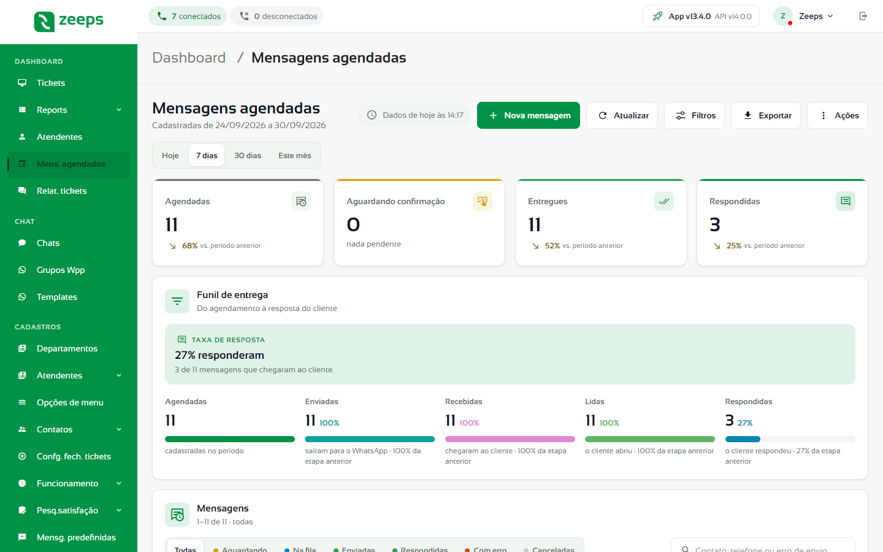The height and width of the screenshot is (552, 883).
Task: Click the Dados de hoje às 14:17 badge
Action: pyautogui.click(x=415, y=115)
